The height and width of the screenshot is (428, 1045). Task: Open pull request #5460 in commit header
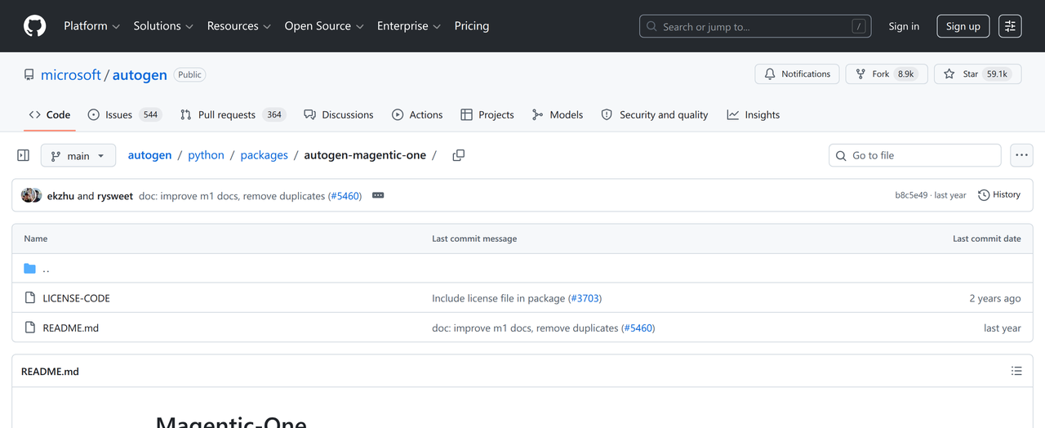point(345,196)
